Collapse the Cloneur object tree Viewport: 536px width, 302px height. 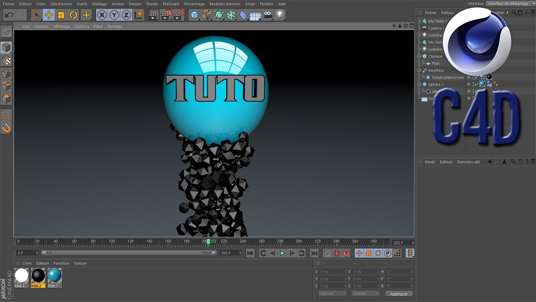[419, 56]
